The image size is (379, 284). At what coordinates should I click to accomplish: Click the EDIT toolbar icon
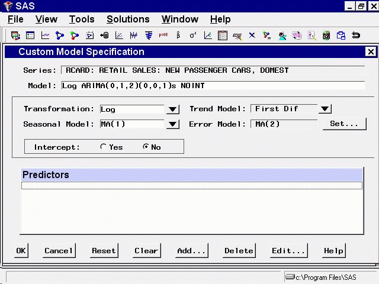pos(237,36)
